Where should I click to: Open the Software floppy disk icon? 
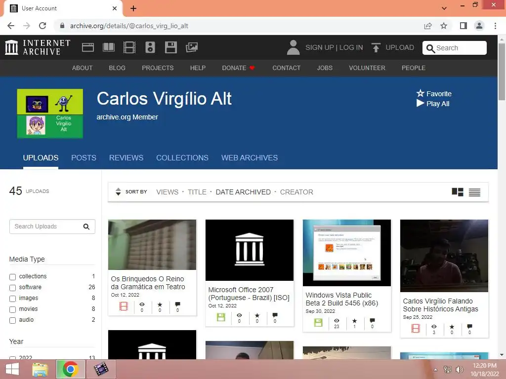170,47
